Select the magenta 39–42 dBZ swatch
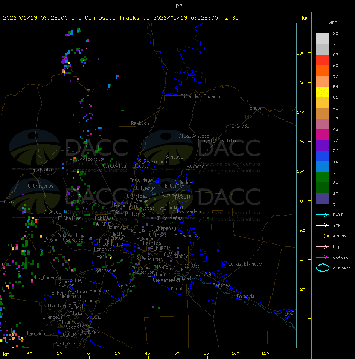 (x=323, y=135)
